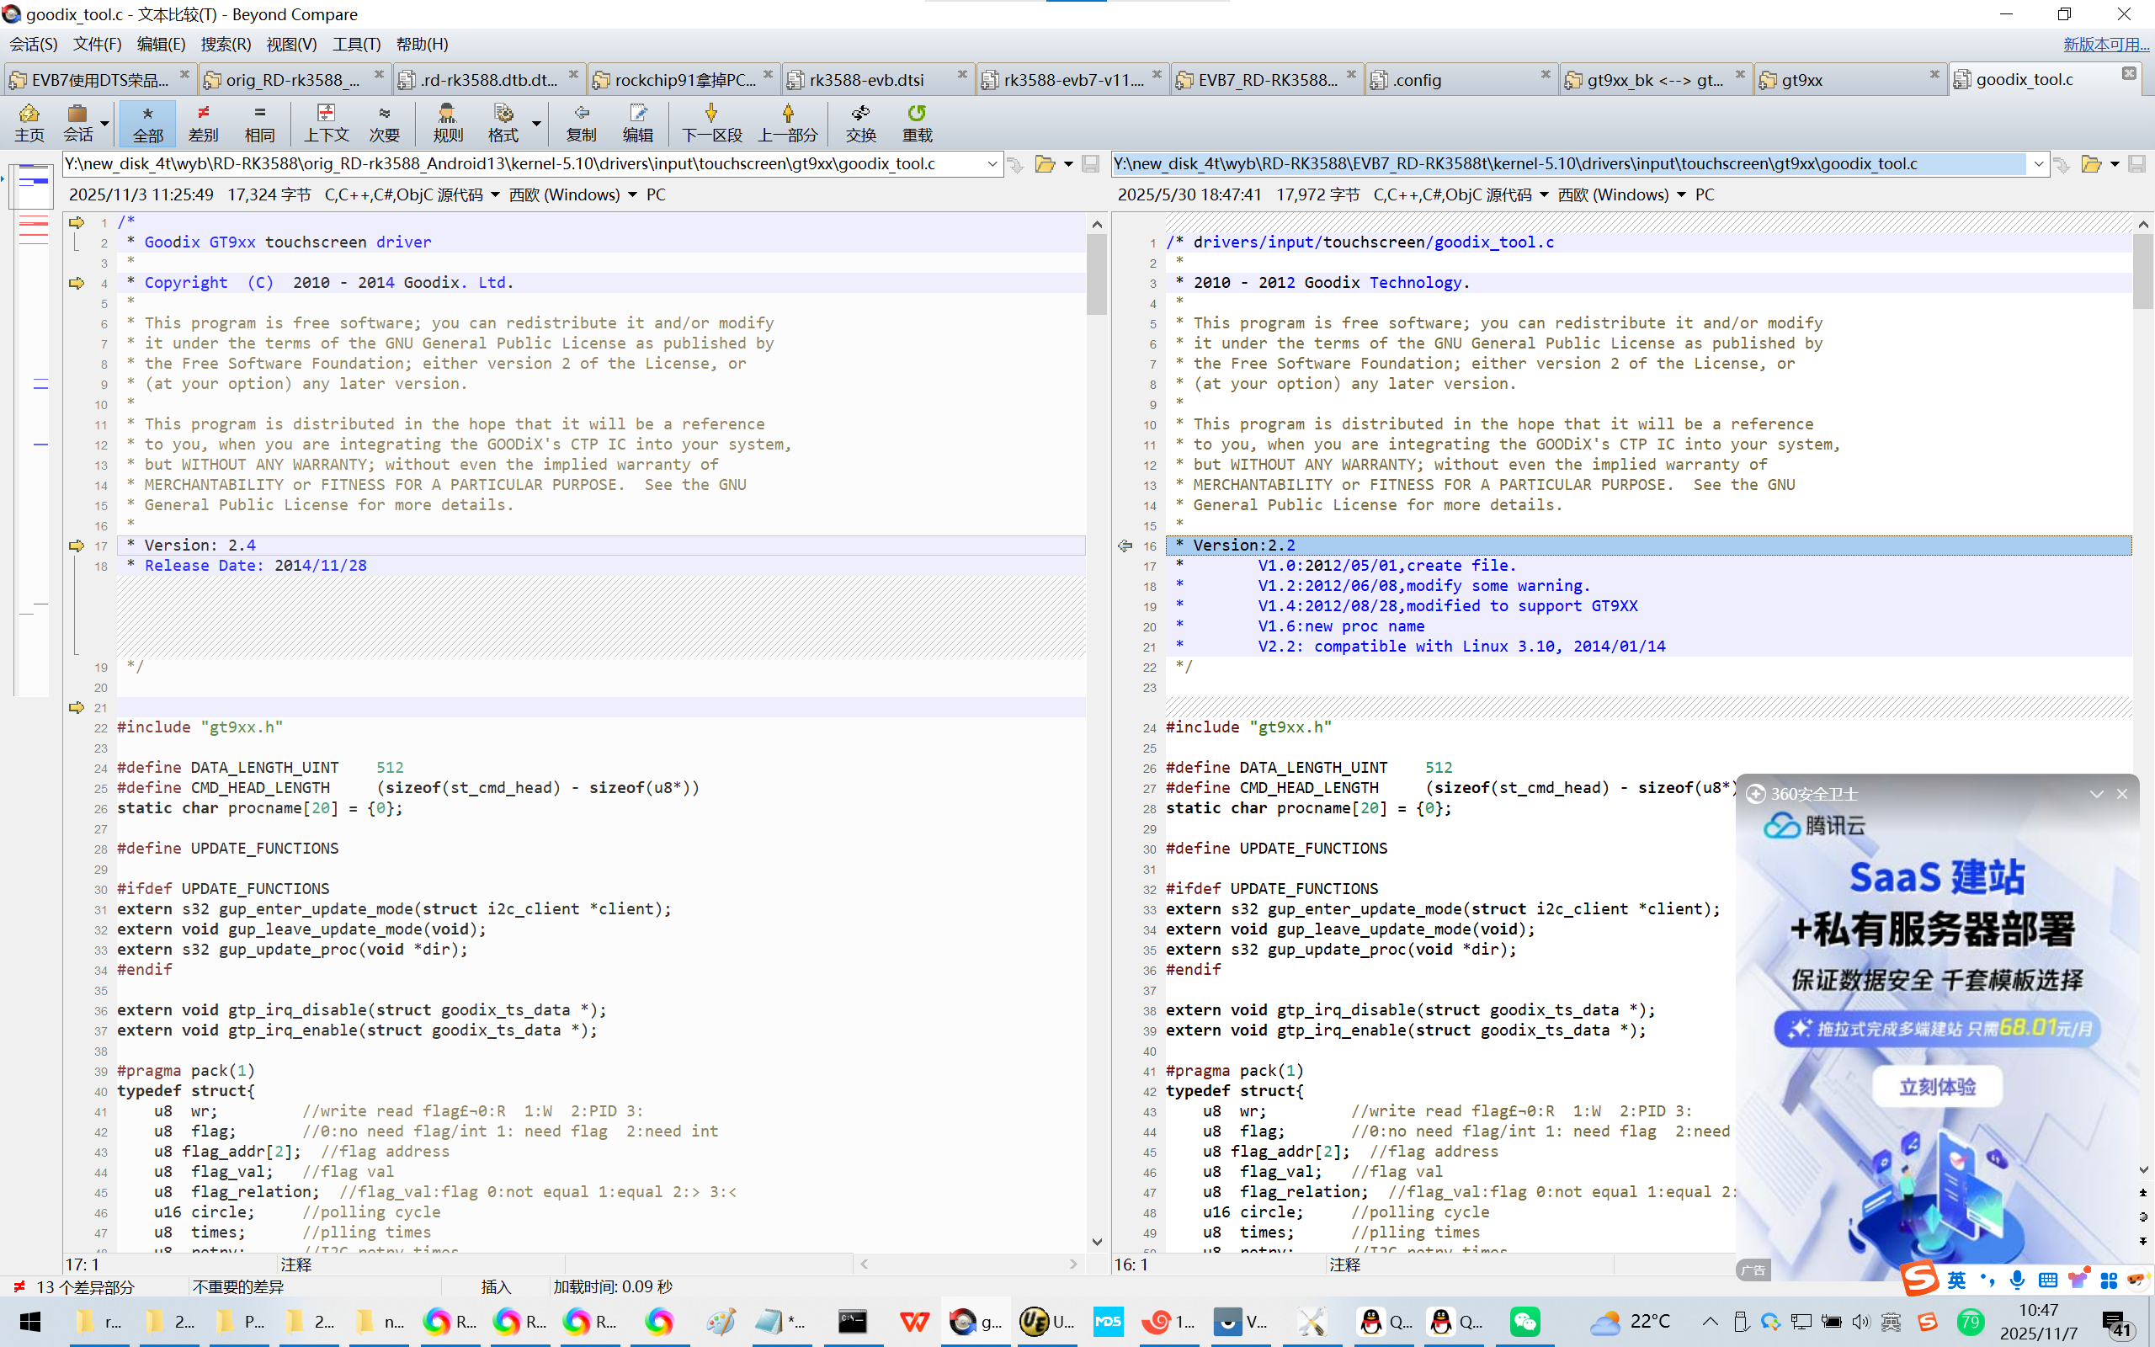Viewport: 2155px width, 1347px height.
Task: Open left pane file format C,C++ dropdown
Action: pyautogui.click(x=495, y=195)
